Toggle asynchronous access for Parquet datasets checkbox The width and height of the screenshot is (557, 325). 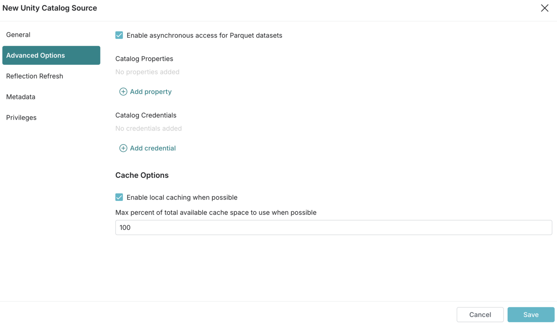click(119, 35)
